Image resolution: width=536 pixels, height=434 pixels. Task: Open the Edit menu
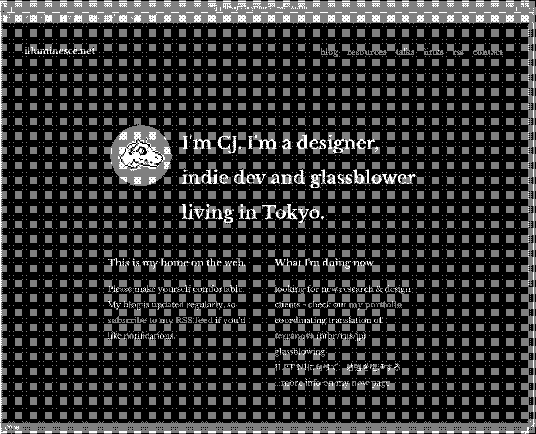pos(27,18)
